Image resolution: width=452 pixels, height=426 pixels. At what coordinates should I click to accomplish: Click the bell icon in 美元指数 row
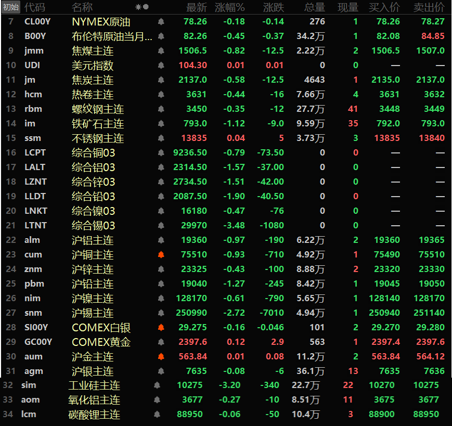point(161,66)
